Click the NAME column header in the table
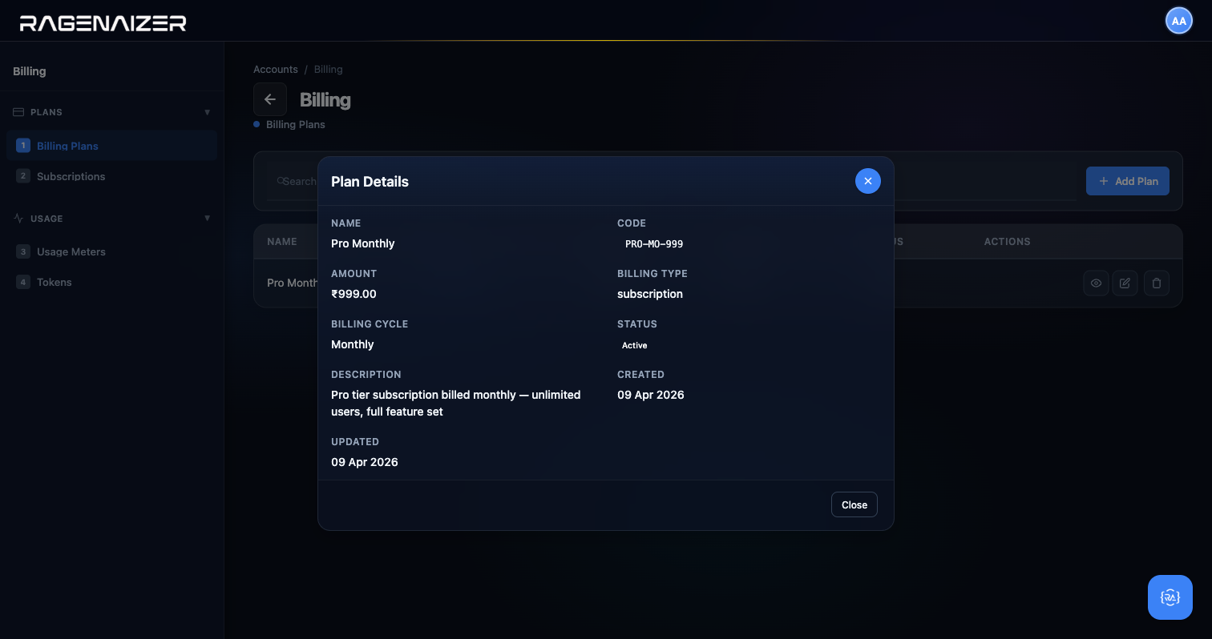The height and width of the screenshot is (639, 1212). [282, 242]
